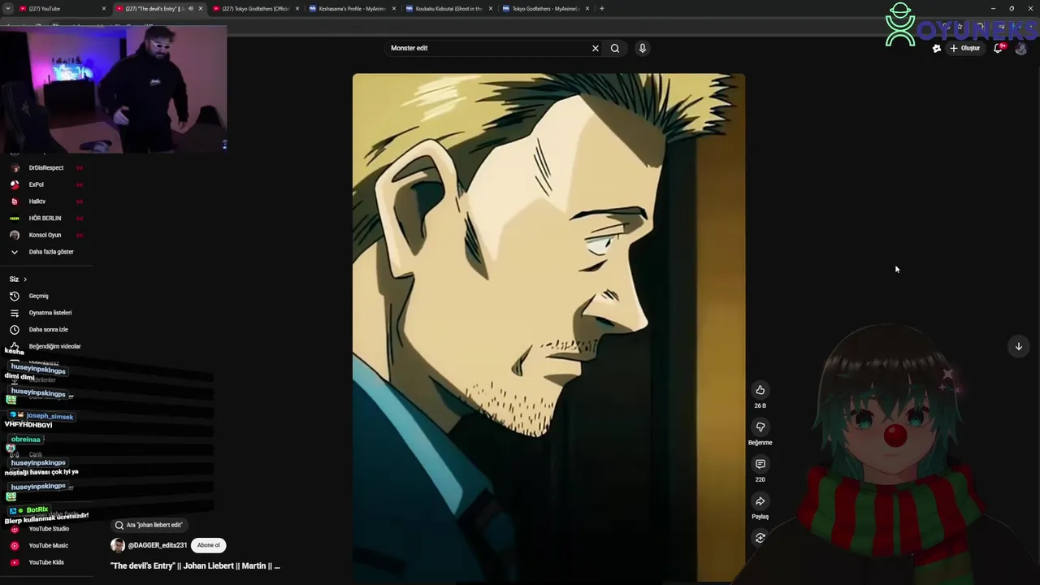
Task: Switch to Koukaku Kidoutai tab
Action: point(448,8)
